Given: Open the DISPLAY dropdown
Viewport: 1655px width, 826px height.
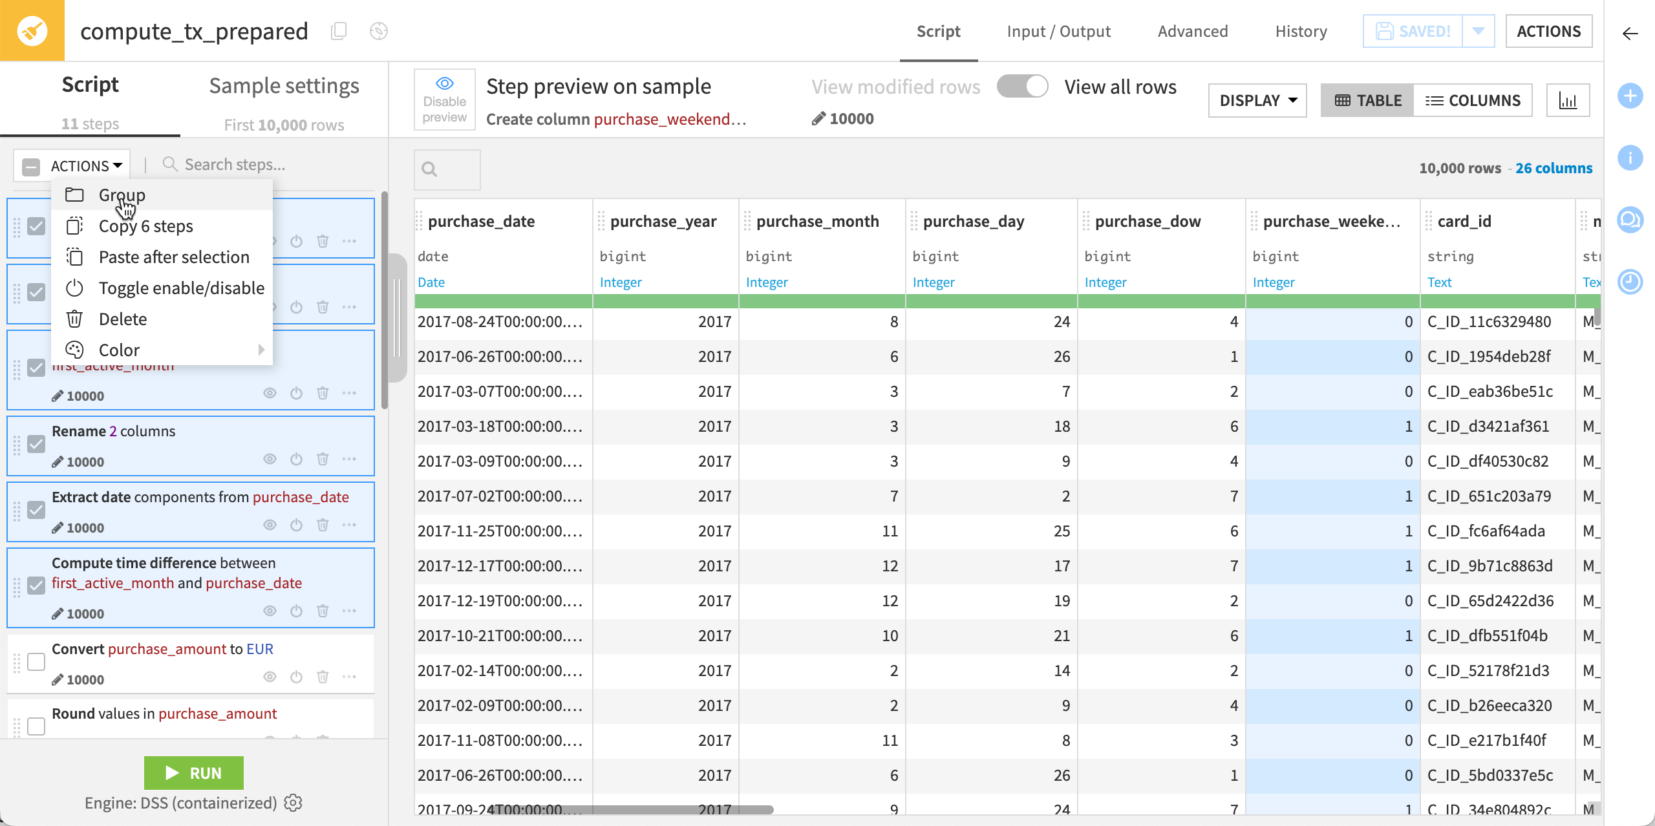Looking at the screenshot, I should (x=1256, y=100).
